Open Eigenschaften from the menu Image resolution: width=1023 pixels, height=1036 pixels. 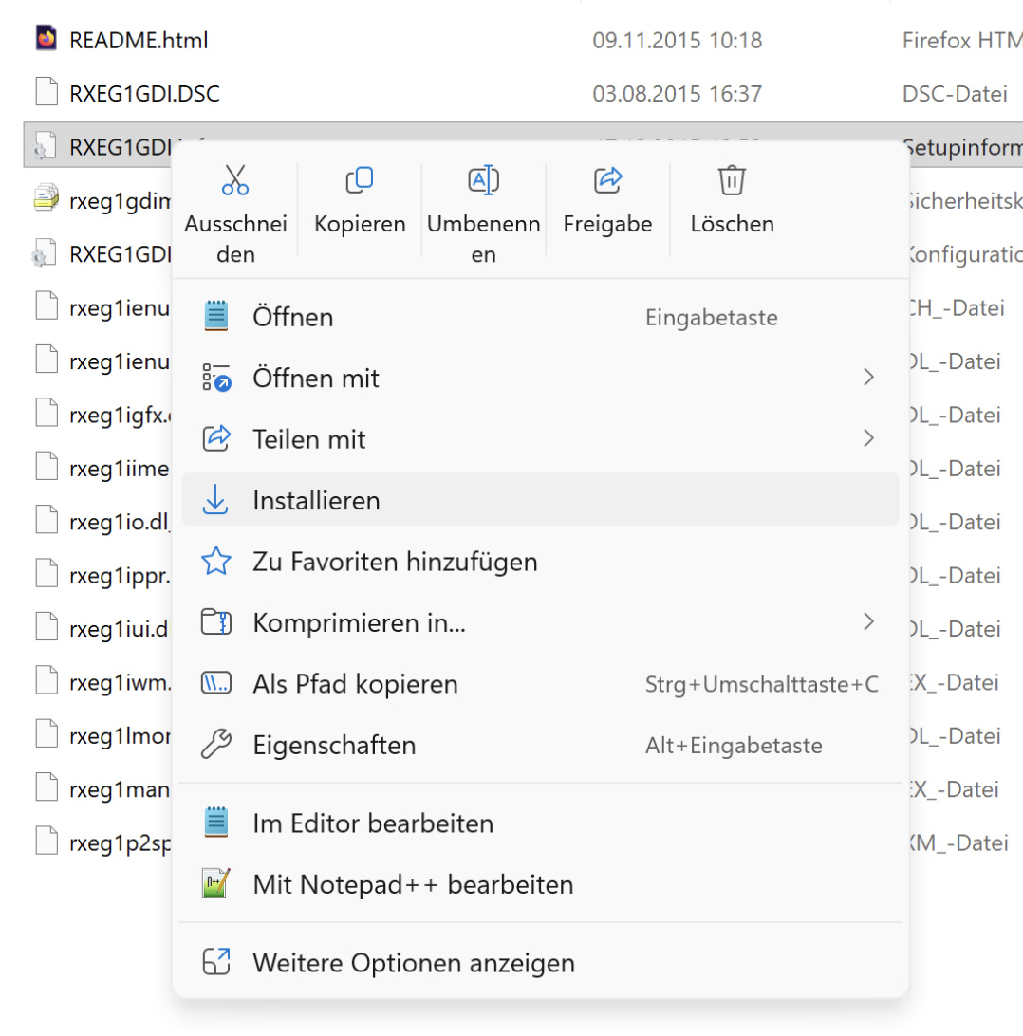point(540,745)
